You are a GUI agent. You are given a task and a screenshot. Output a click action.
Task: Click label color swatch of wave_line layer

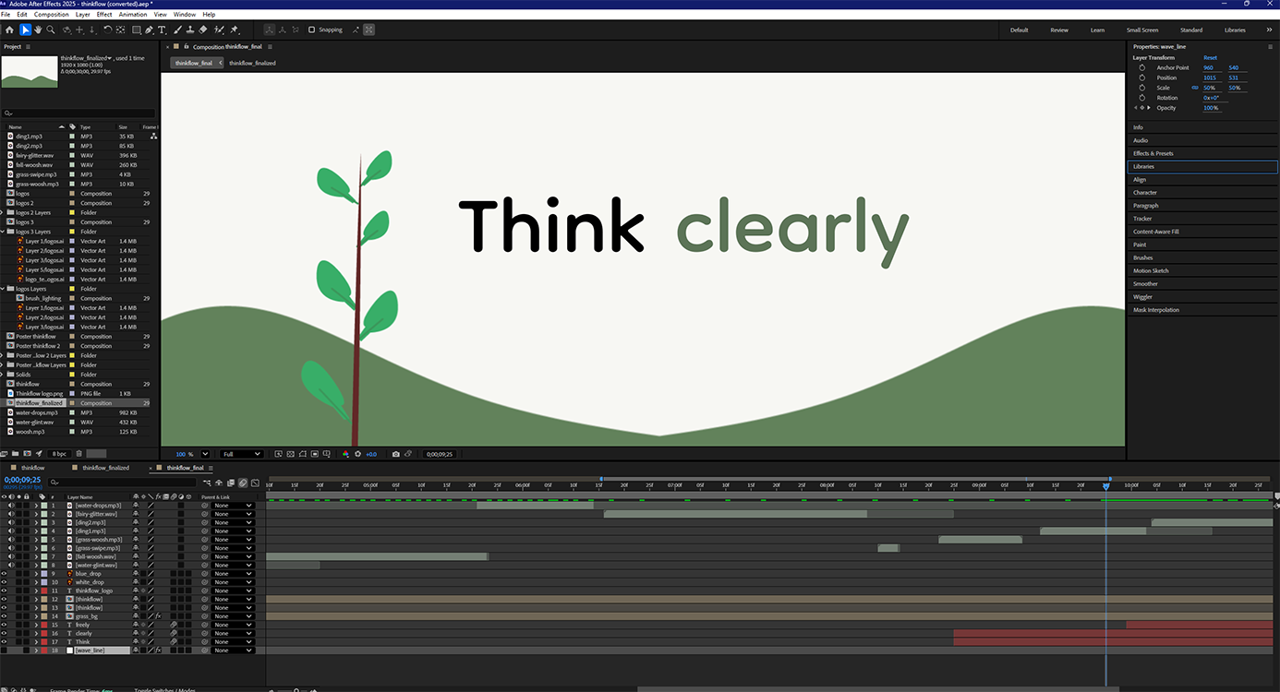click(43, 650)
